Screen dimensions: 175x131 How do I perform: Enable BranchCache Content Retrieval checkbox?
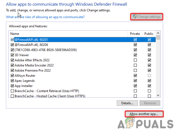pyautogui.click(x=12, y=91)
